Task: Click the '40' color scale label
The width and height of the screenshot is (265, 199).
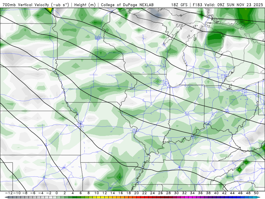Action: click(216, 193)
